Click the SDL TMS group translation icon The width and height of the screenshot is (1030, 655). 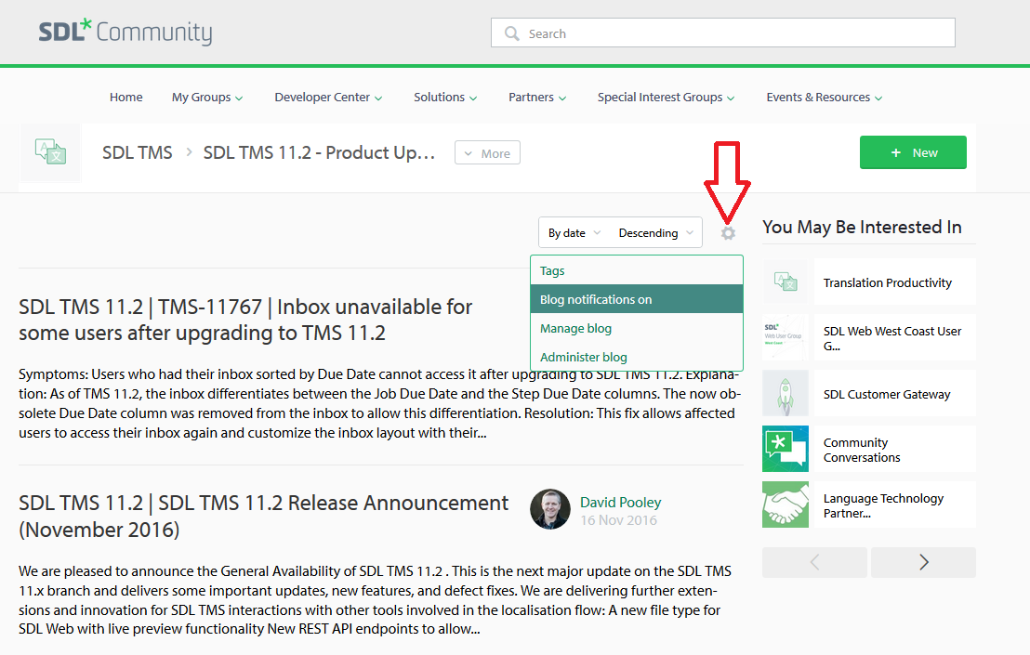50,152
